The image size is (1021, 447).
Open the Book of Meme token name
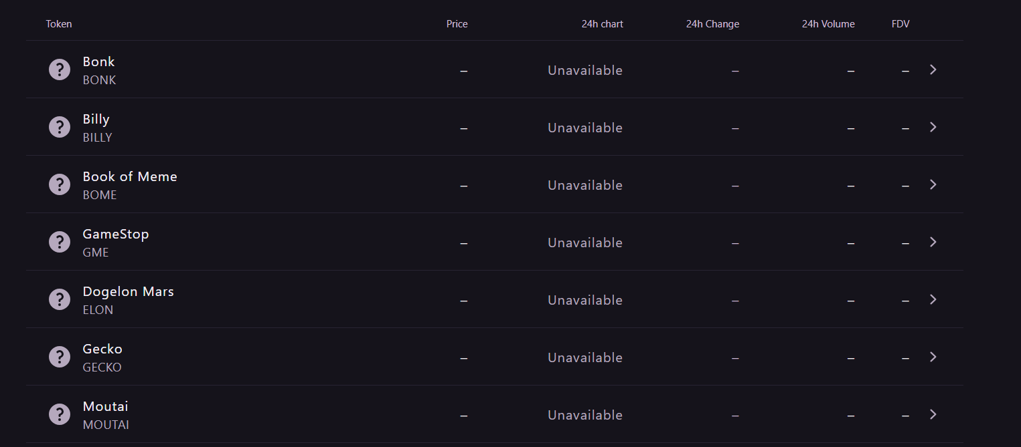coord(130,176)
